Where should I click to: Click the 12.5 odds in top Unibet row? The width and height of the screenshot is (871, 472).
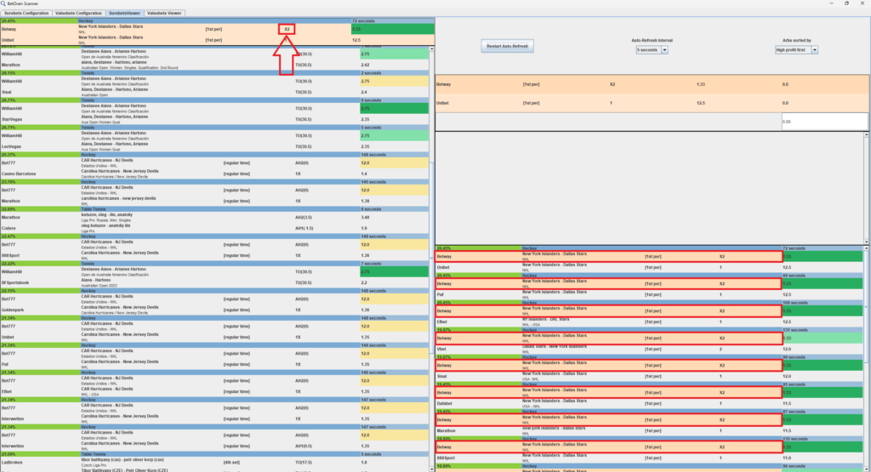tap(356, 40)
